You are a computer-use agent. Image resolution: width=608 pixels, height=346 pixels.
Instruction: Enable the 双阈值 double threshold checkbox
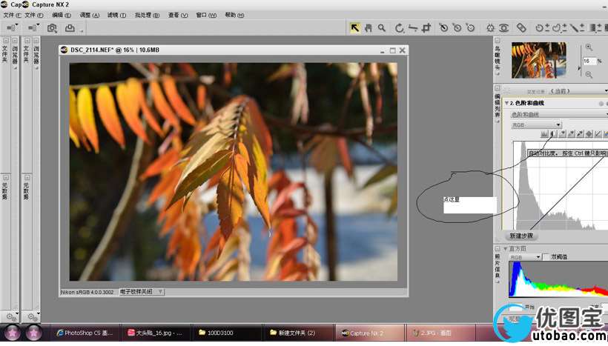[x=546, y=257]
